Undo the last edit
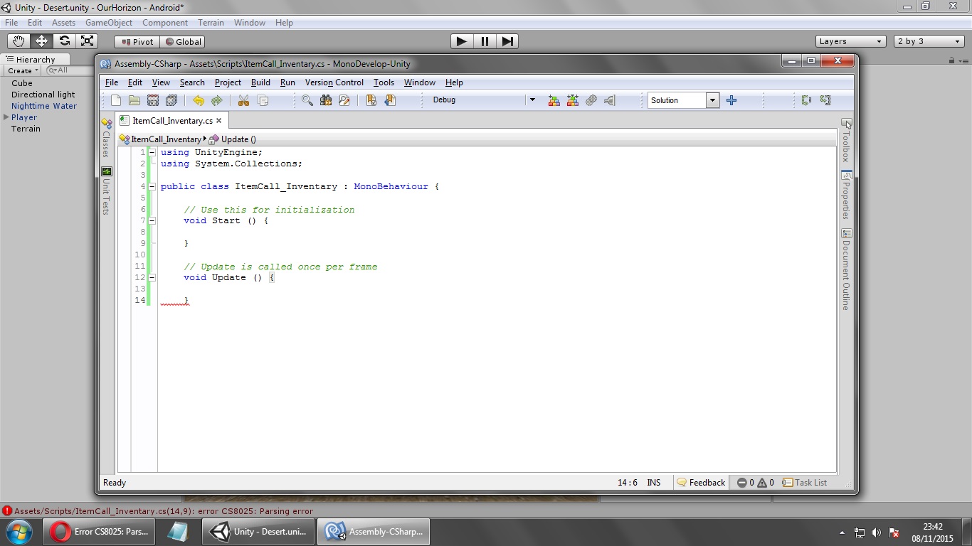Image resolution: width=972 pixels, height=546 pixels. 199,100
